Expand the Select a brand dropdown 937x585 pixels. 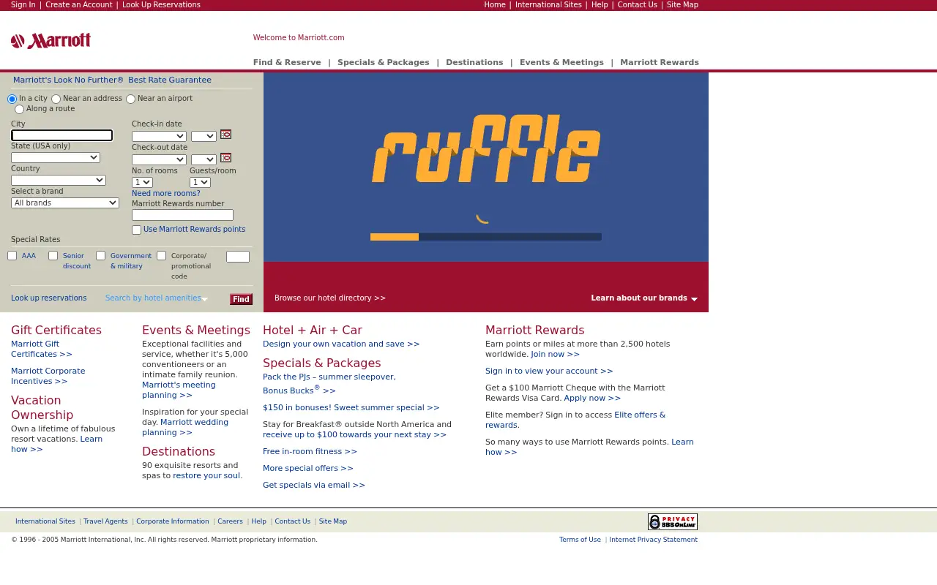65,203
